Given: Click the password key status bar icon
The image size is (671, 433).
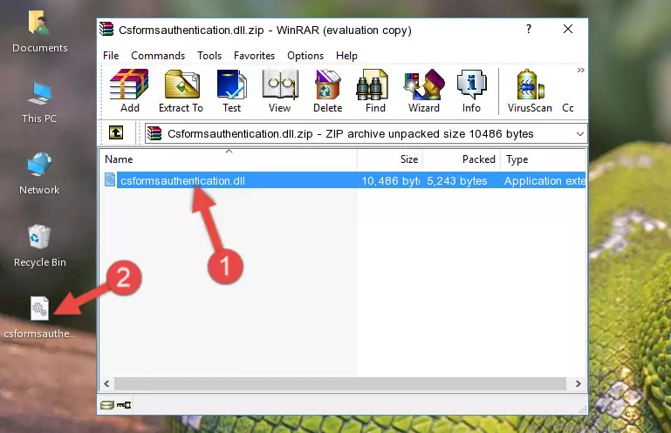Looking at the screenshot, I should pos(124,404).
